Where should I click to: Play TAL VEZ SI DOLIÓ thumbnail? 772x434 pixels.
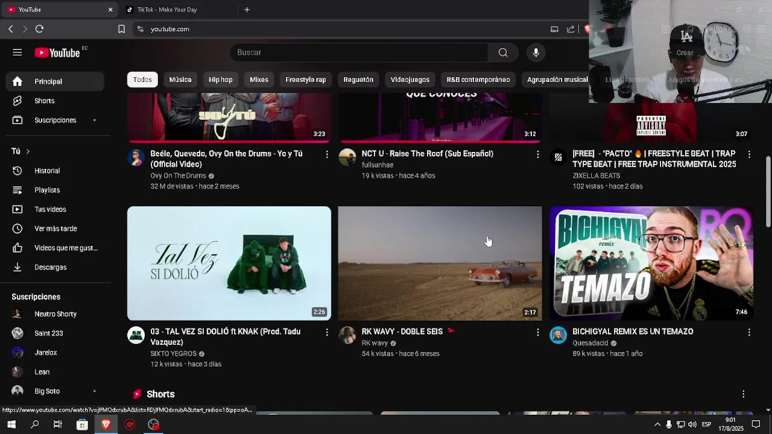[x=229, y=263]
